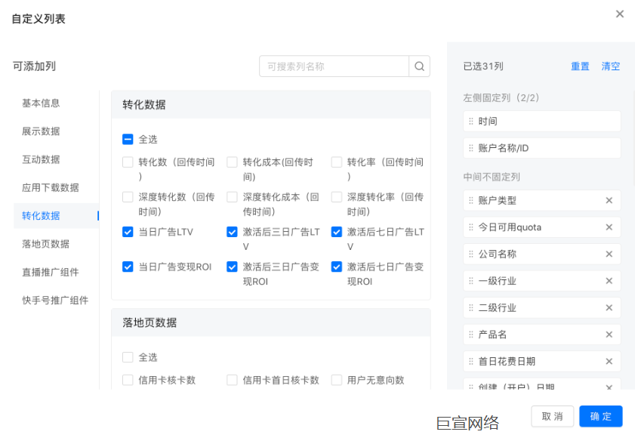Click 时间 fixed column item
Screen dimensions: 635x441
point(542,121)
